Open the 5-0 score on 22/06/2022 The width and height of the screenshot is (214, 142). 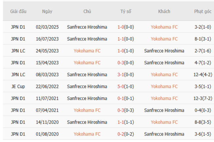pos(121,87)
